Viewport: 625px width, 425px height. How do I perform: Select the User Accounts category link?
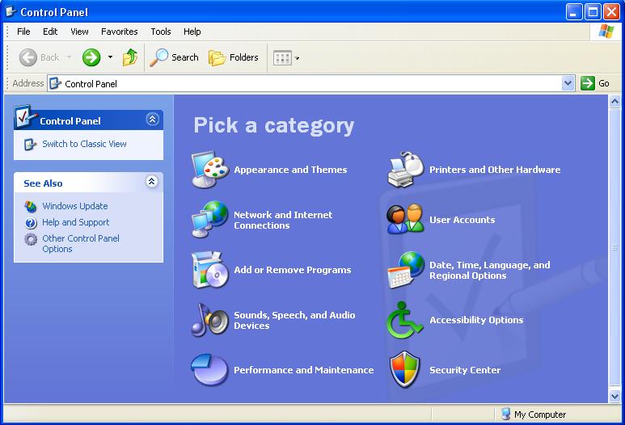click(x=462, y=220)
